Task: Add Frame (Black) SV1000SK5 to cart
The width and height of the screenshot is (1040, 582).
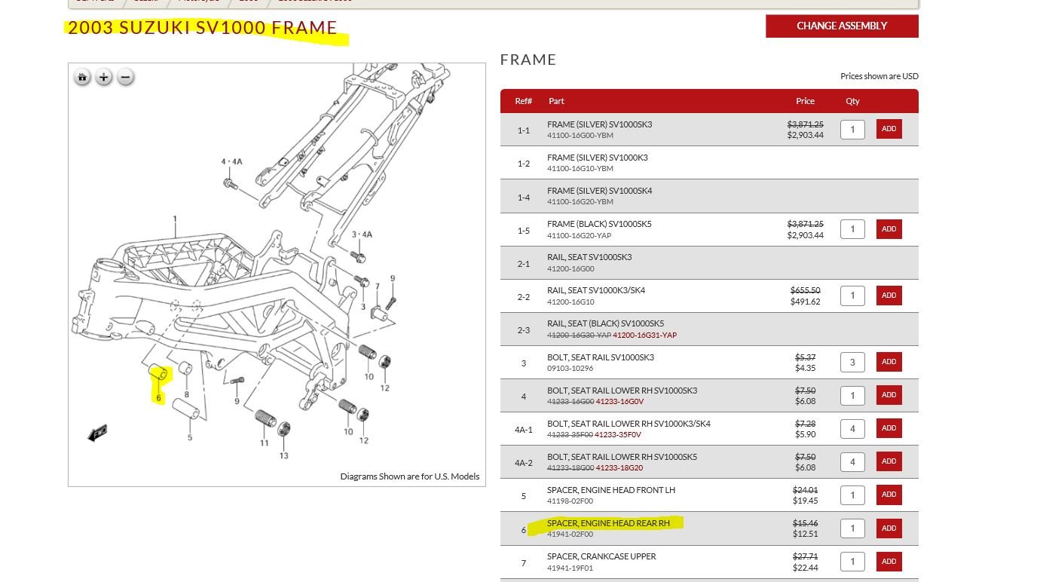Action: click(x=889, y=229)
